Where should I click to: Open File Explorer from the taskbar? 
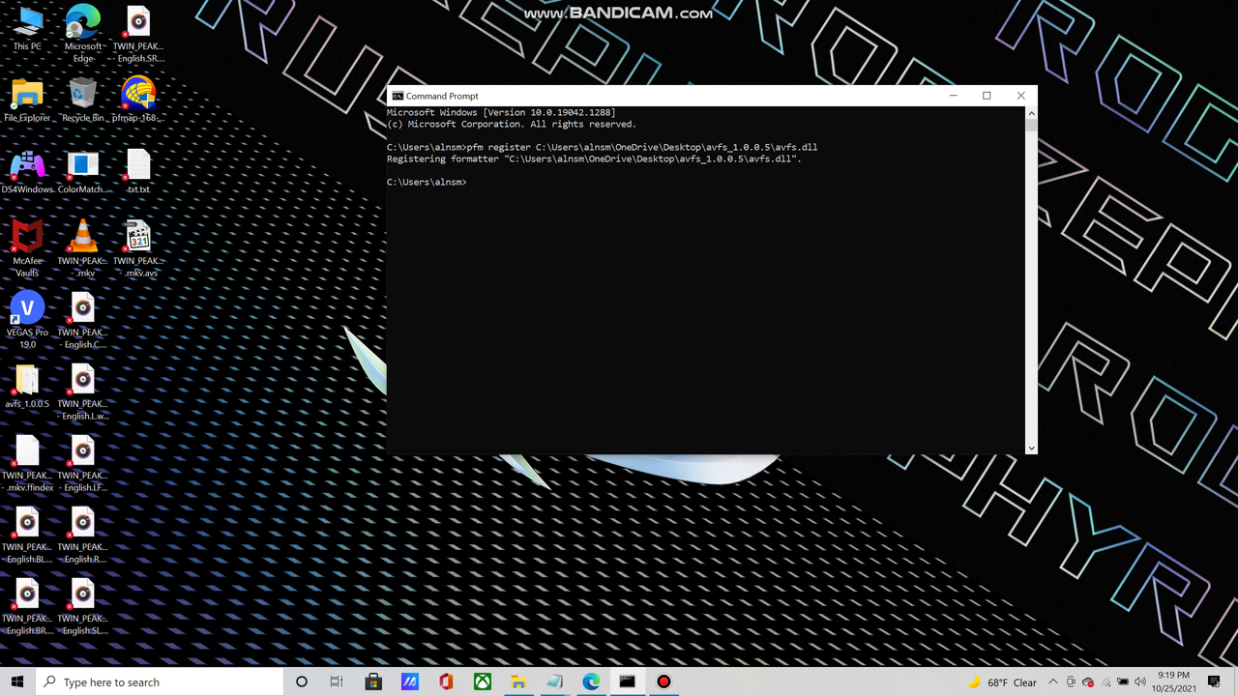pyautogui.click(x=518, y=681)
